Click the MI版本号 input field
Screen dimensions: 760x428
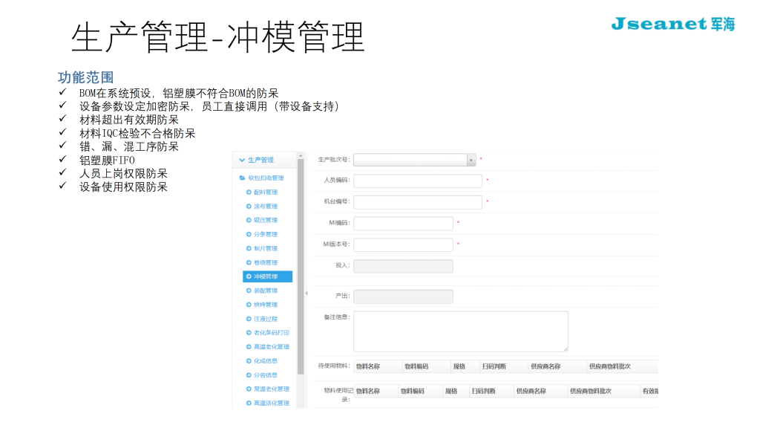(x=403, y=244)
